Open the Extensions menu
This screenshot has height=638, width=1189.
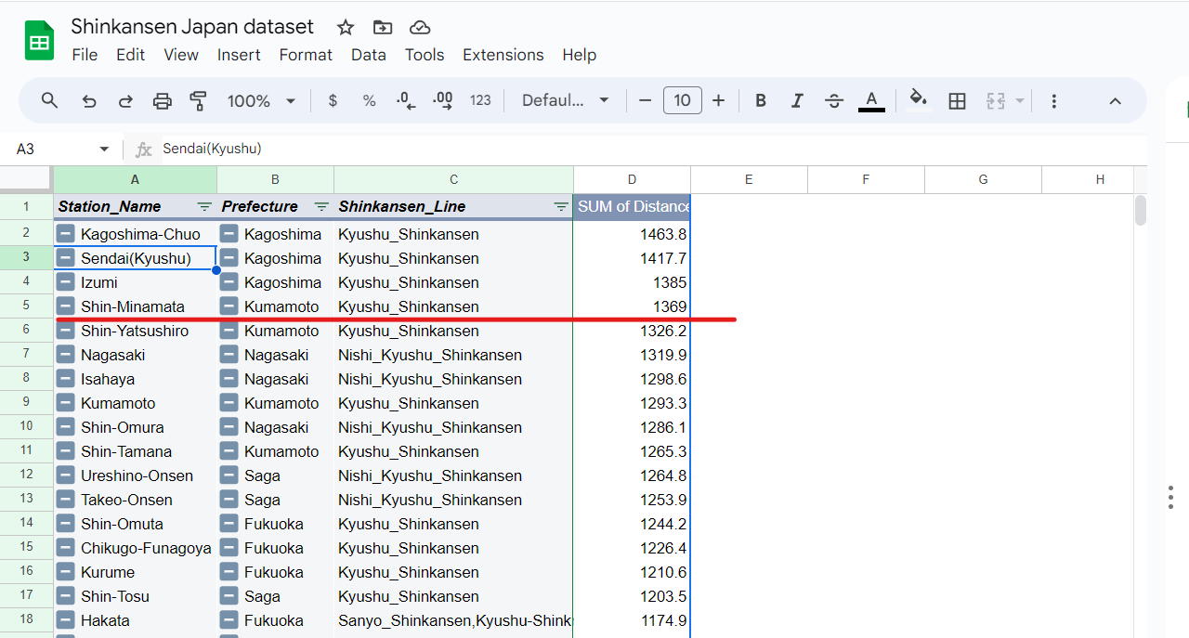coord(503,55)
